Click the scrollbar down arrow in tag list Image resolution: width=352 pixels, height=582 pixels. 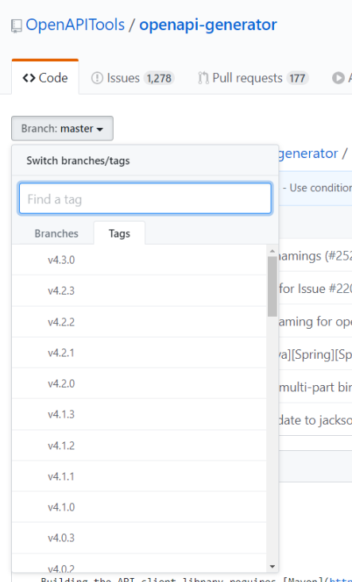tap(273, 567)
